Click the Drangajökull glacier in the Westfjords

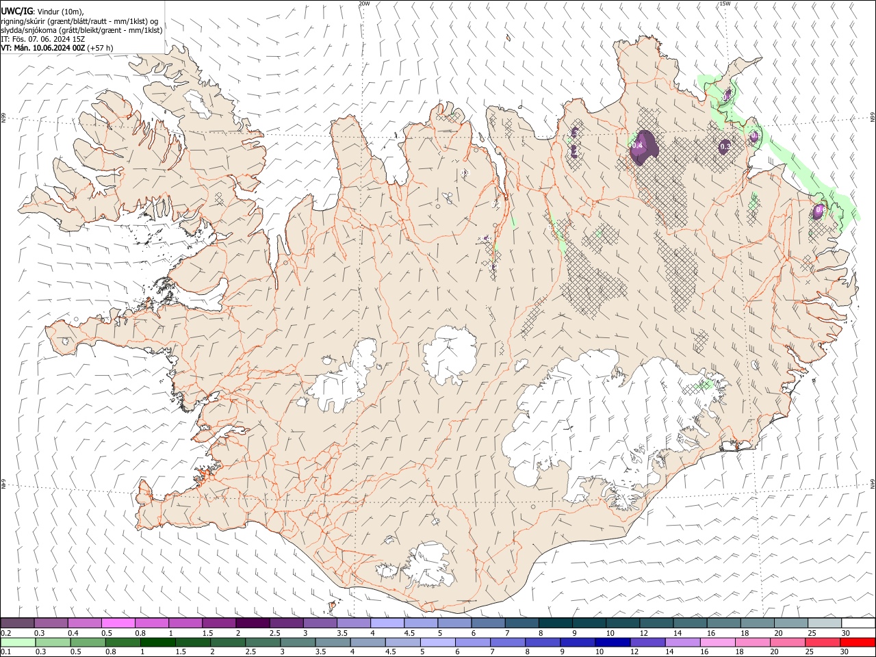(199, 103)
